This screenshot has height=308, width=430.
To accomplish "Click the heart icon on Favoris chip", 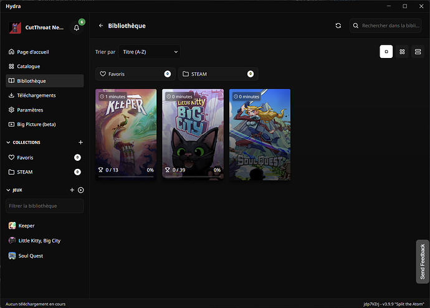I will click(x=103, y=74).
